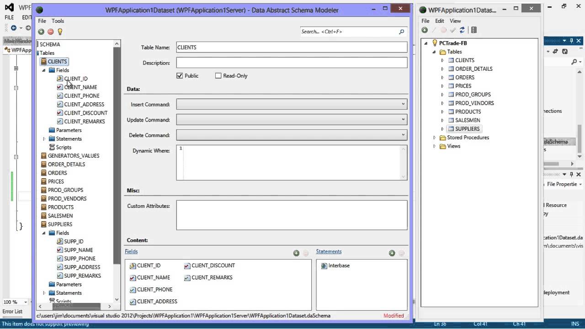The image size is (585, 329).
Task: Click the schema tree horizontal scrollbar
Action: (x=77, y=306)
